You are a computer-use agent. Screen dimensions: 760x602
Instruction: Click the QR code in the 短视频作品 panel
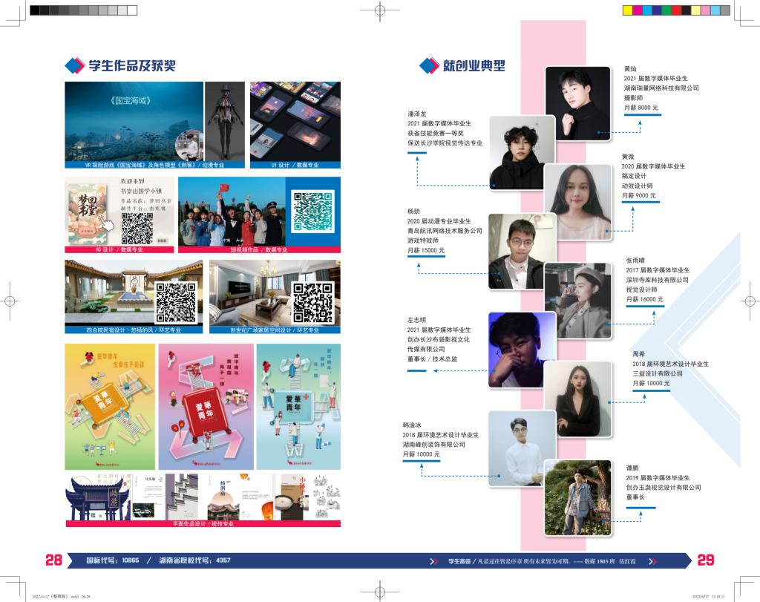point(312,211)
